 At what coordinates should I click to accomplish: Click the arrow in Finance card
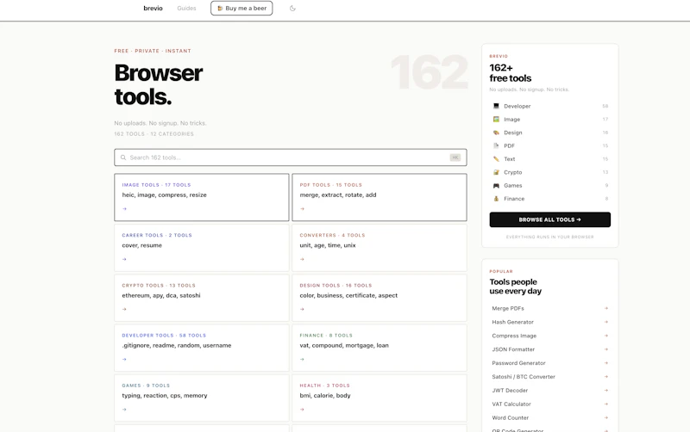coord(303,360)
